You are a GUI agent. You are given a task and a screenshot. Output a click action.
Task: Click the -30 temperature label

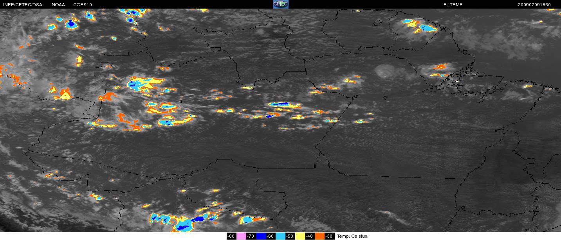click(329, 236)
